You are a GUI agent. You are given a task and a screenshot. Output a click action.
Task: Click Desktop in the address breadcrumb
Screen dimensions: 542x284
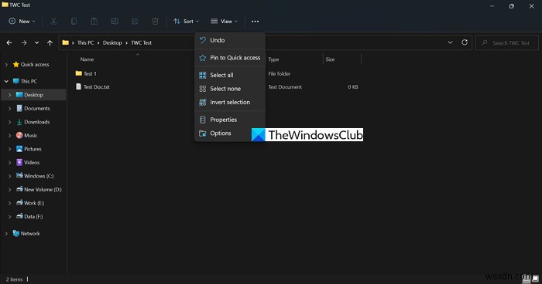coord(112,42)
